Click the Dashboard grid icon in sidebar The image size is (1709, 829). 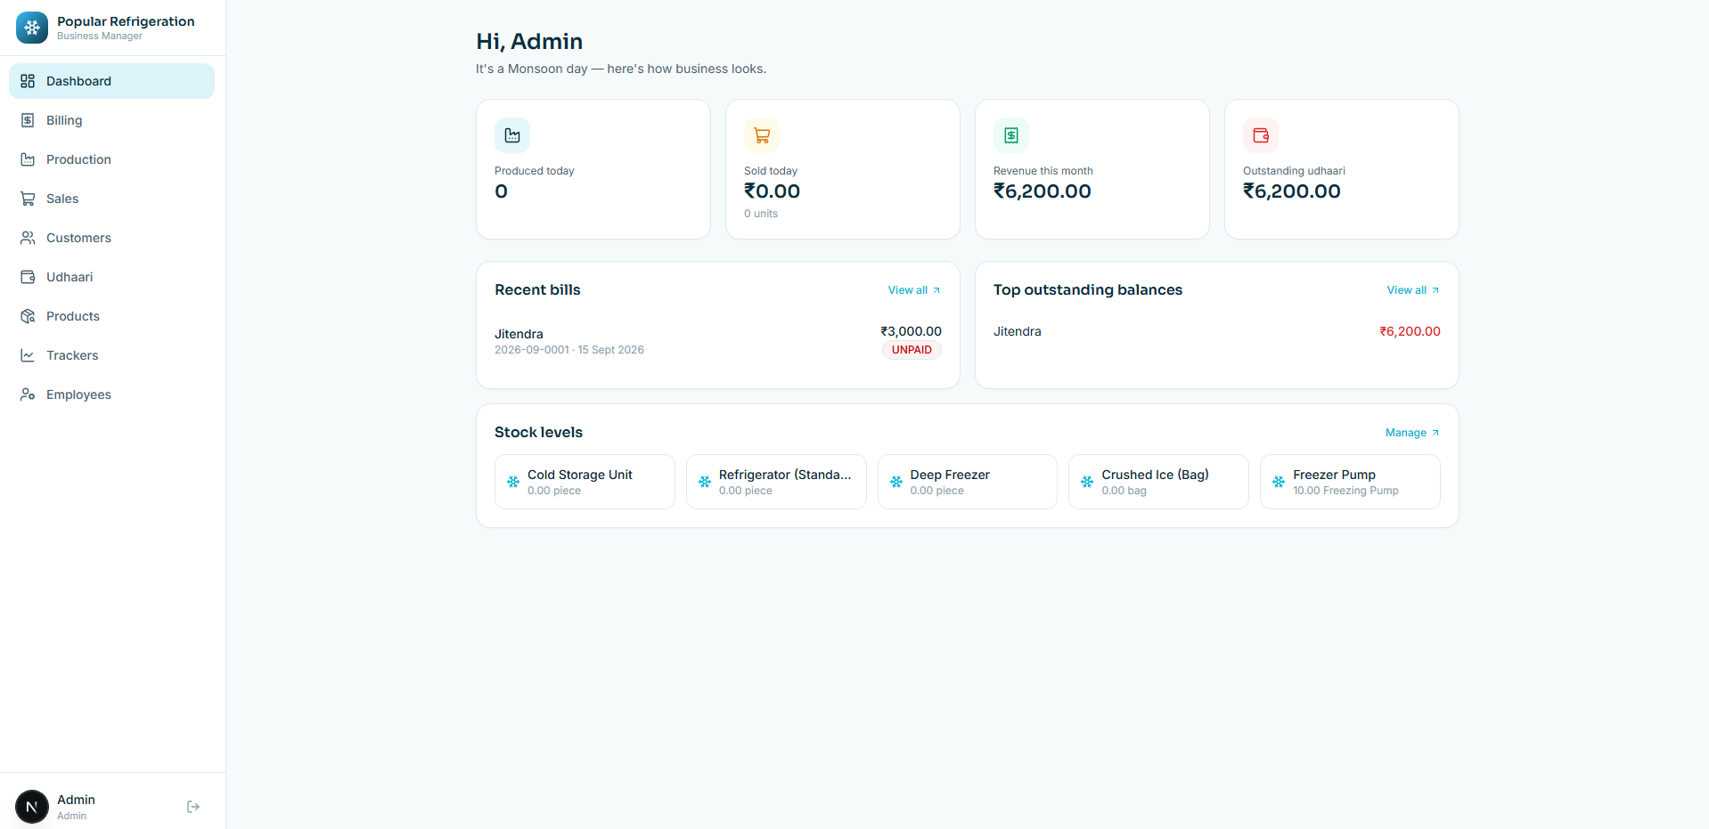[x=28, y=81]
